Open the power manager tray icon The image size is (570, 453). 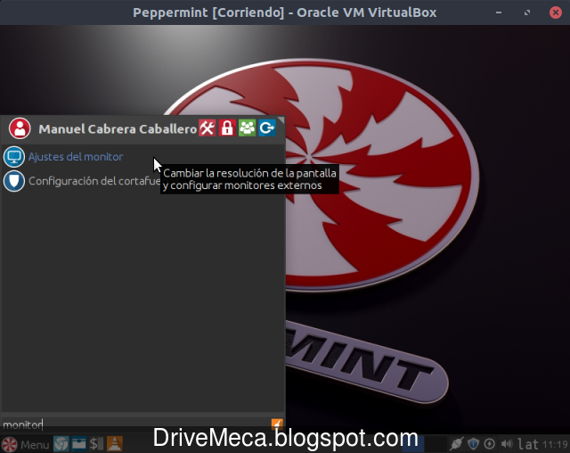pos(490,444)
